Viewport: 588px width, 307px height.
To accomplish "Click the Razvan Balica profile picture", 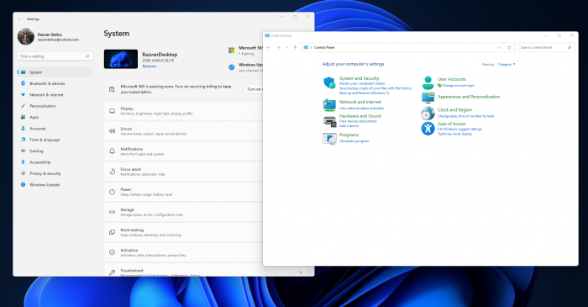I will [26, 36].
